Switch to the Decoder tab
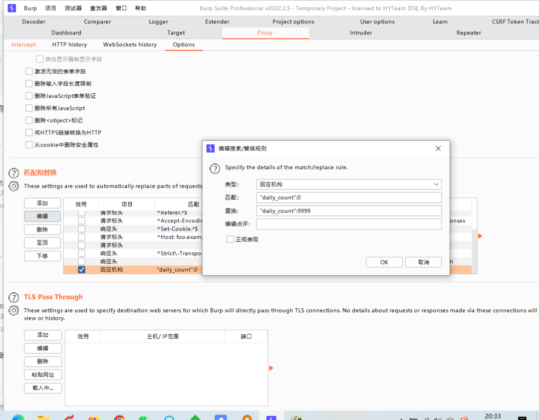 coord(34,21)
